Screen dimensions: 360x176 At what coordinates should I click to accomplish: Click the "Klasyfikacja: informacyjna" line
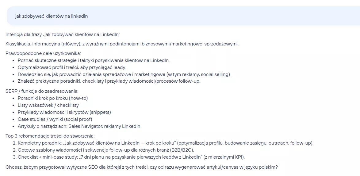[122, 44]
